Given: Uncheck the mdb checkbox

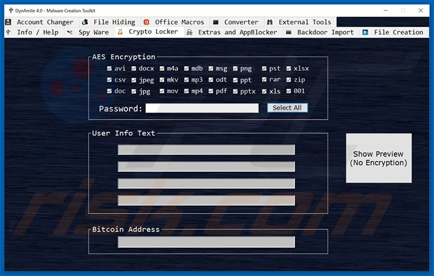Looking at the screenshot, I should click(187, 68).
